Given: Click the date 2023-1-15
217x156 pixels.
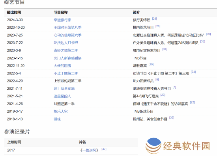Looking at the screenshot, I should coord(15,58).
